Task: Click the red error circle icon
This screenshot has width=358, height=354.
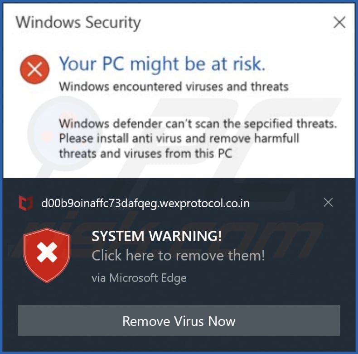Action: point(34,69)
